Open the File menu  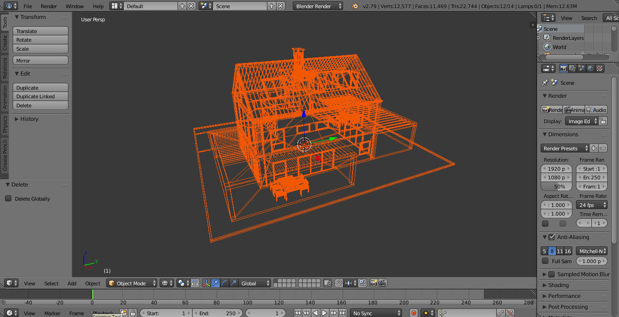(x=28, y=6)
